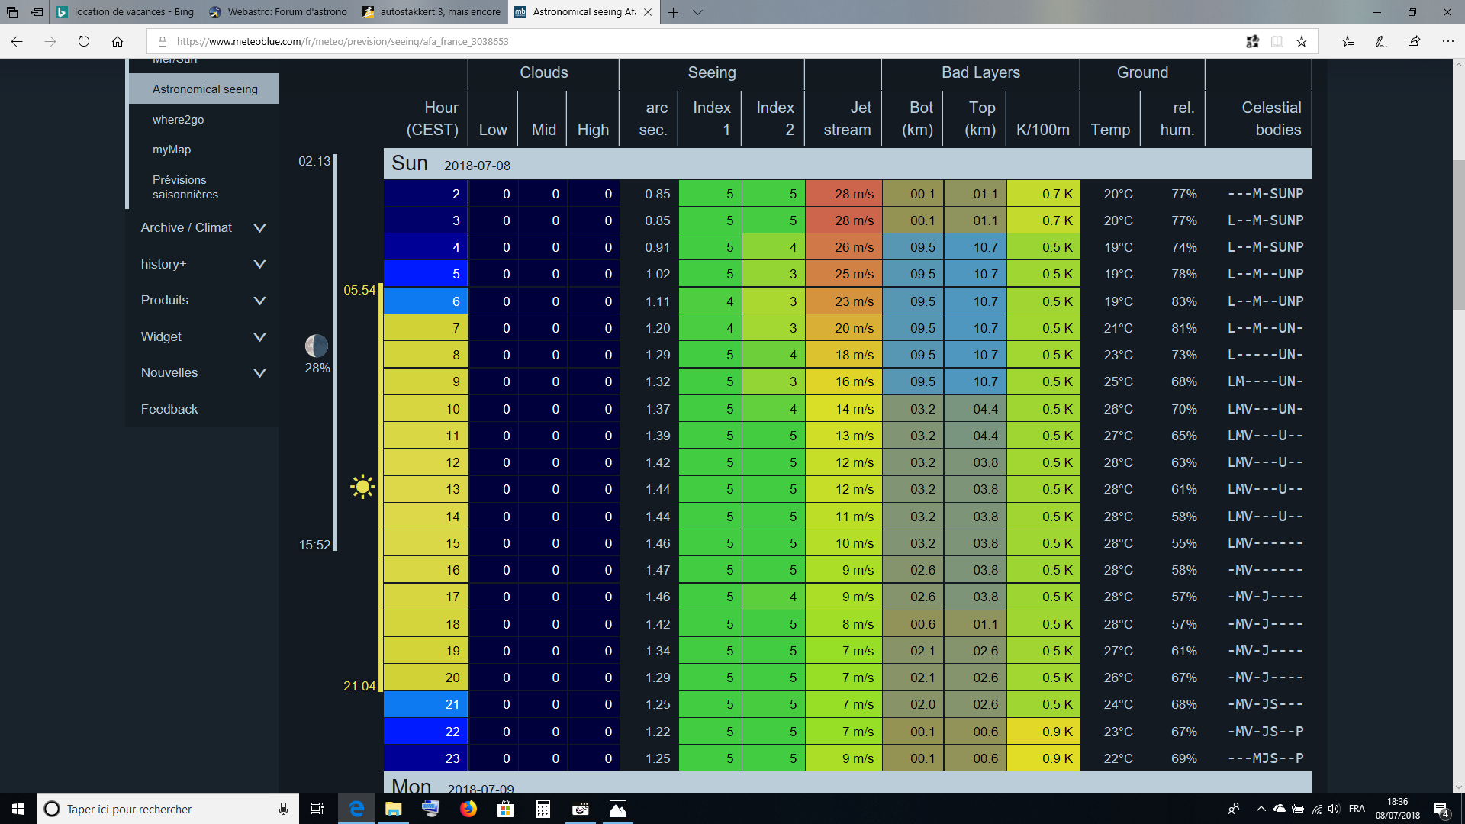Click the red 28 m/s jet stream cell
This screenshot has width=1465, height=824.
click(844, 194)
